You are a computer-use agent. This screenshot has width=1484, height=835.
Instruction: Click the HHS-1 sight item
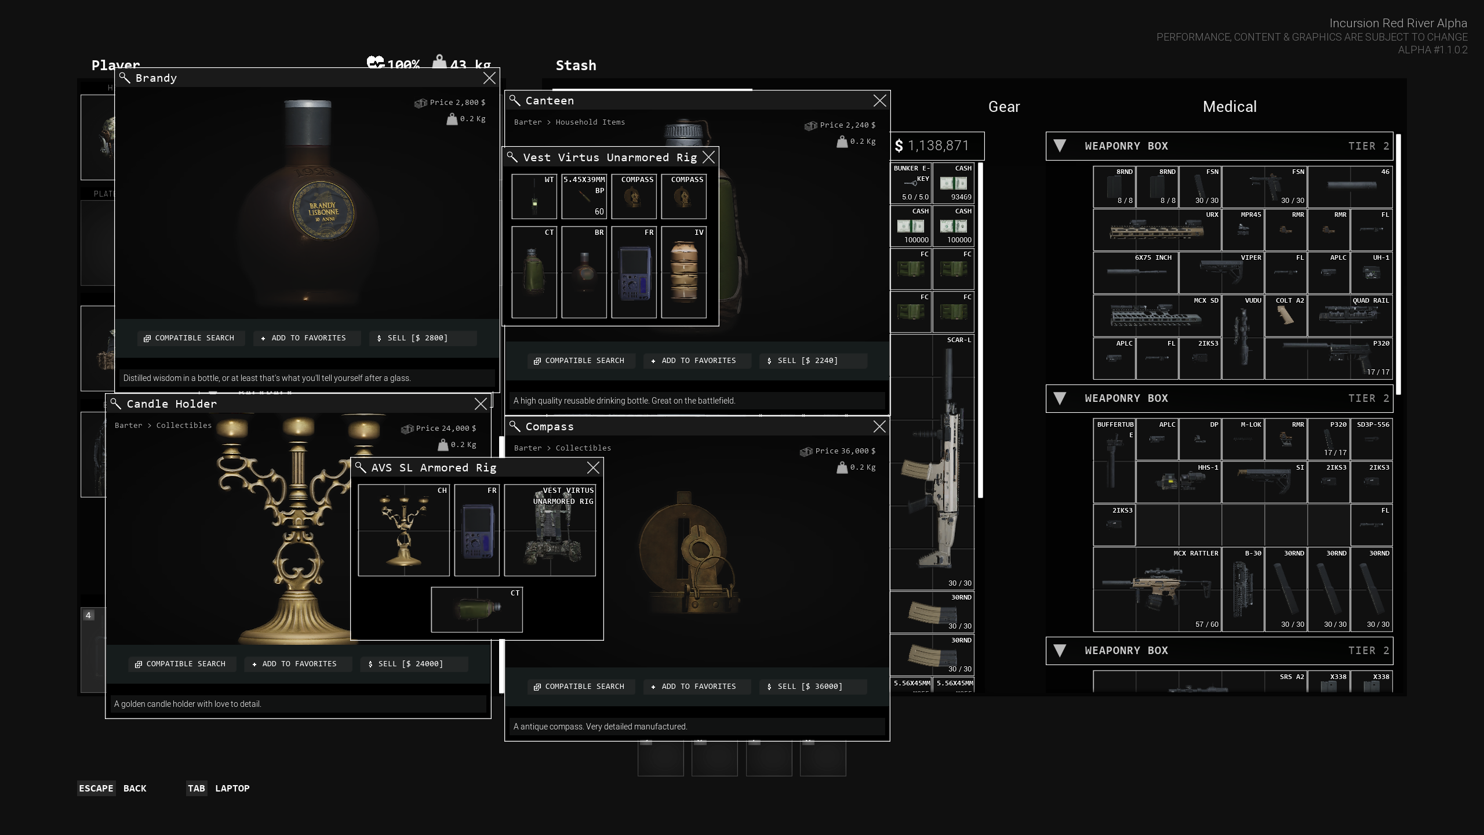tap(1179, 482)
